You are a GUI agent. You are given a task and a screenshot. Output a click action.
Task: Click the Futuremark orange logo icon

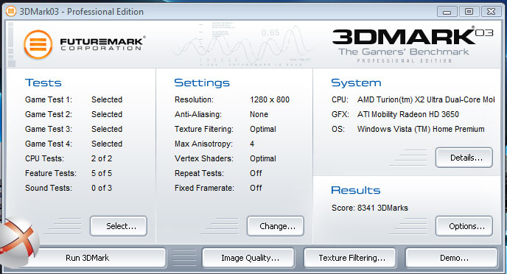pyautogui.click(x=38, y=45)
